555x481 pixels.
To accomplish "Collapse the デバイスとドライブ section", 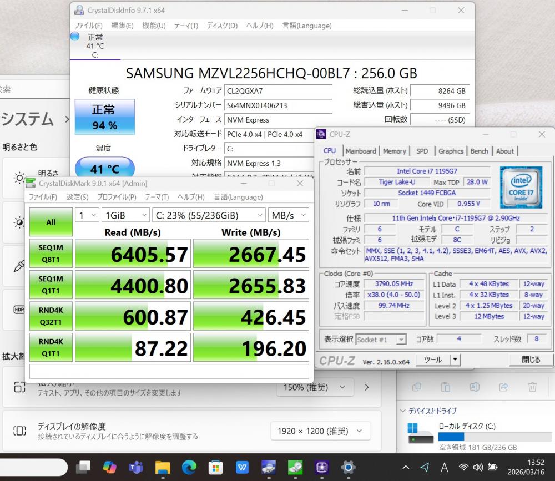I will pyautogui.click(x=403, y=411).
